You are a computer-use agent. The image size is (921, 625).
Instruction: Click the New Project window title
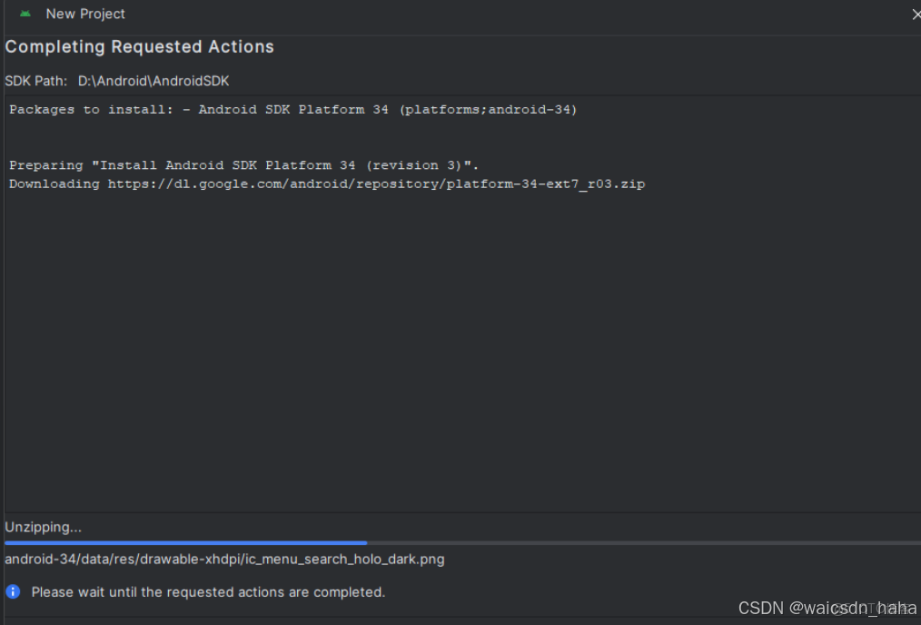[x=85, y=14]
